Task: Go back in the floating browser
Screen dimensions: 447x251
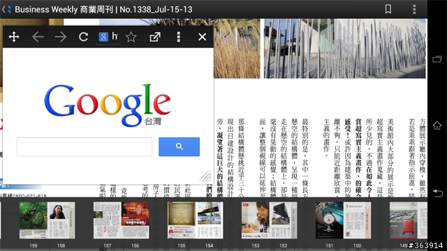Action: click(38, 37)
